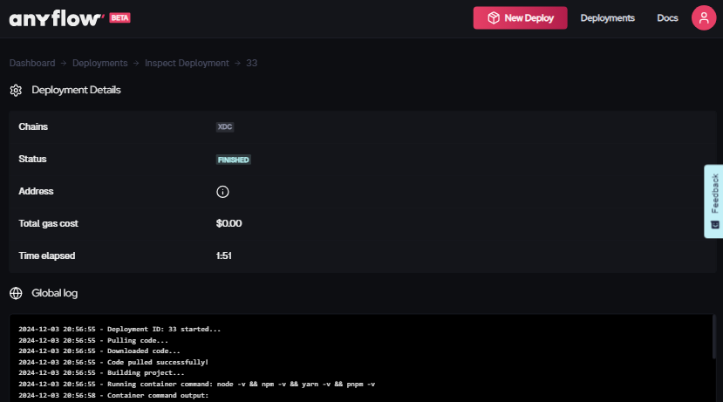Click the BETA badge near the logo
The image size is (723, 402).
pyautogui.click(x=119, y=17)
